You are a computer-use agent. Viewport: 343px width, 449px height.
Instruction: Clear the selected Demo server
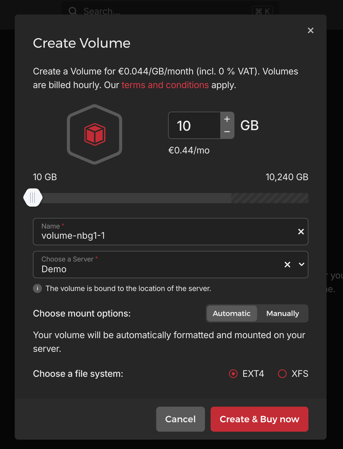(x=287, y=265)
